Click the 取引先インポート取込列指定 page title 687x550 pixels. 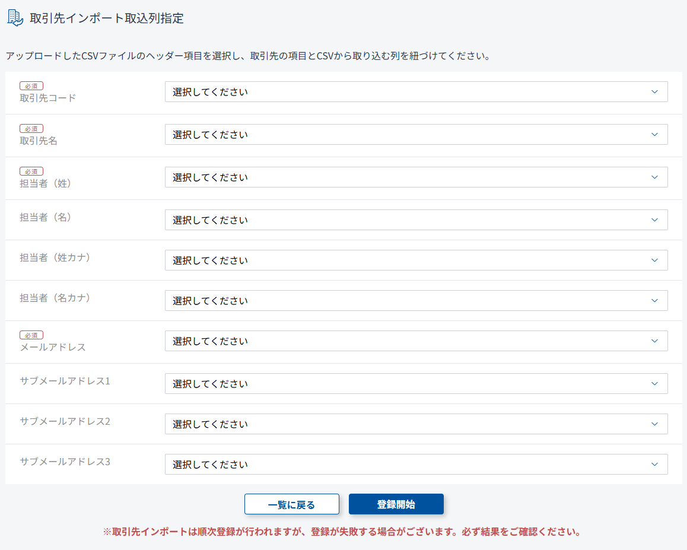[107, 18]
